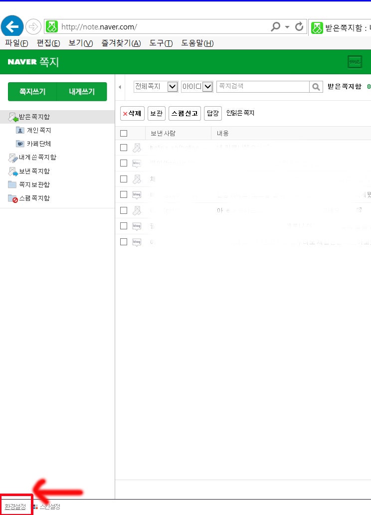The image size is (371, 515).
Task: Open the 도움말(H) menu
Action: 197,43
